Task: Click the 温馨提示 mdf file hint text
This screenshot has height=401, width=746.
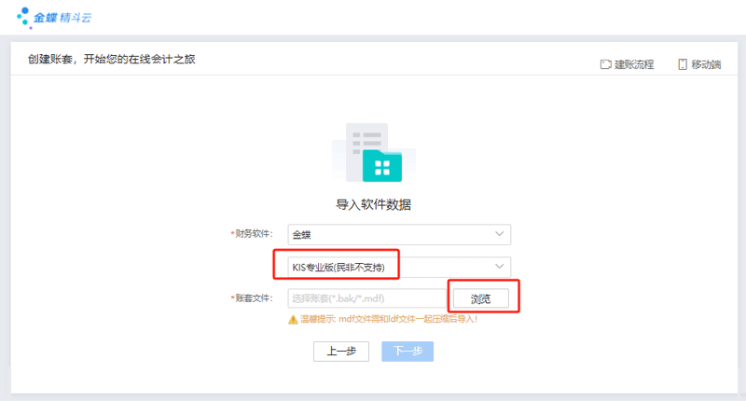Action: coord(389,319)
